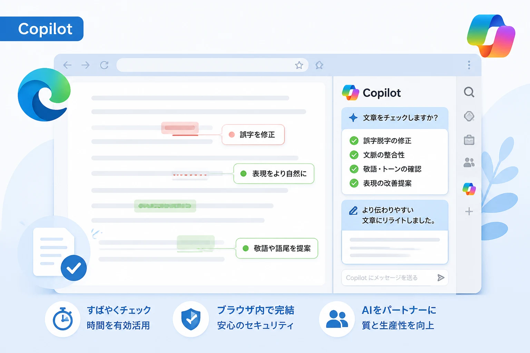Click the pin icon beside the address bar

click(320, 65)
